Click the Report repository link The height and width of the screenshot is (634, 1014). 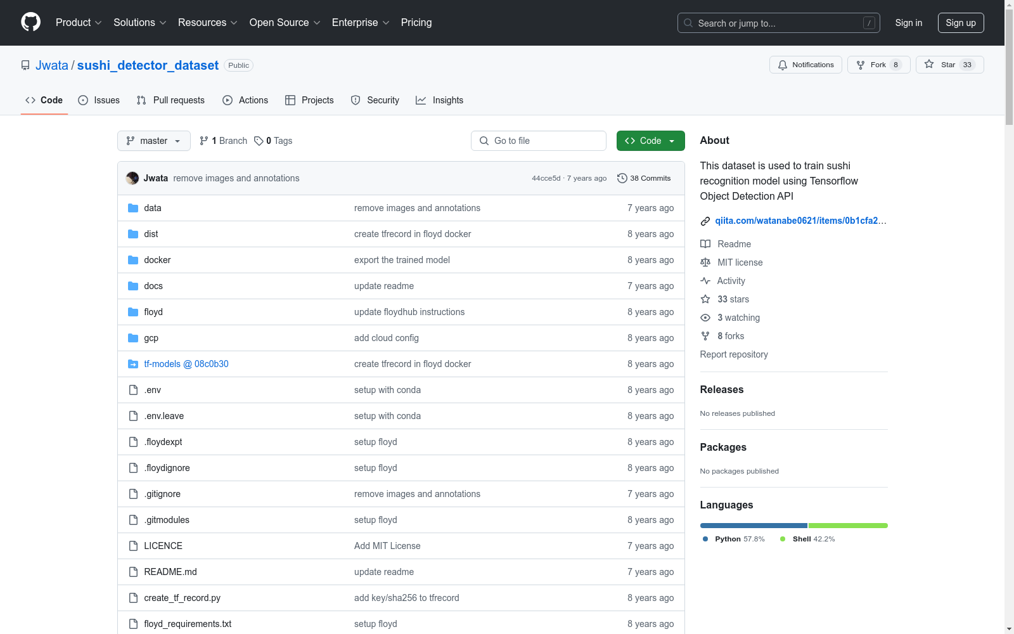click(x=734, y=354)
